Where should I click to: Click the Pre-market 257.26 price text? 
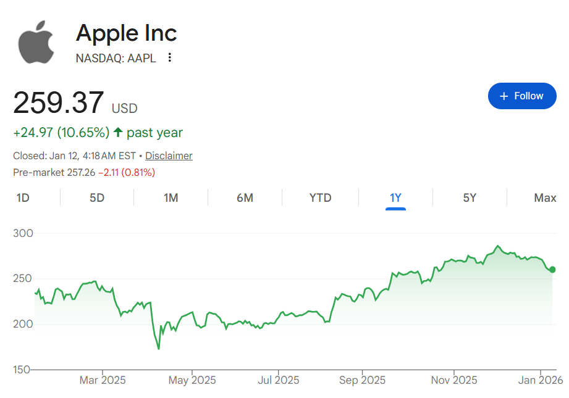pos(54,172)
